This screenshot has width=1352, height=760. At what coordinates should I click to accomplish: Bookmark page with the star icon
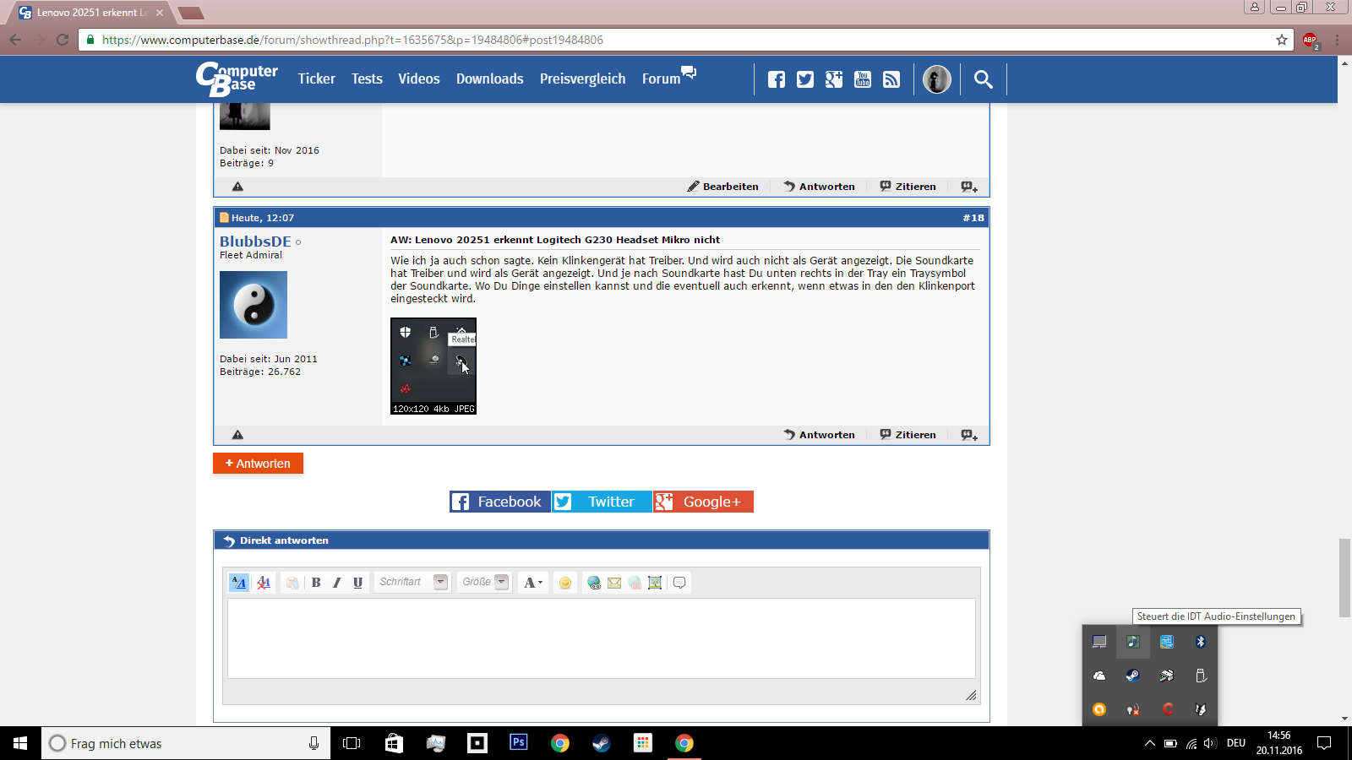[x=1282, y=40]
